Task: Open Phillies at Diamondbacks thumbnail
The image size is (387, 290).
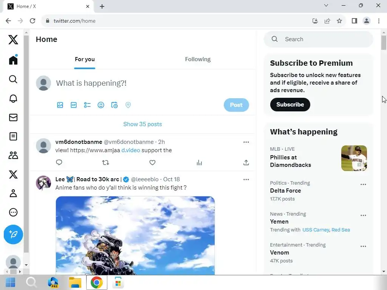Action: point(354,158)
